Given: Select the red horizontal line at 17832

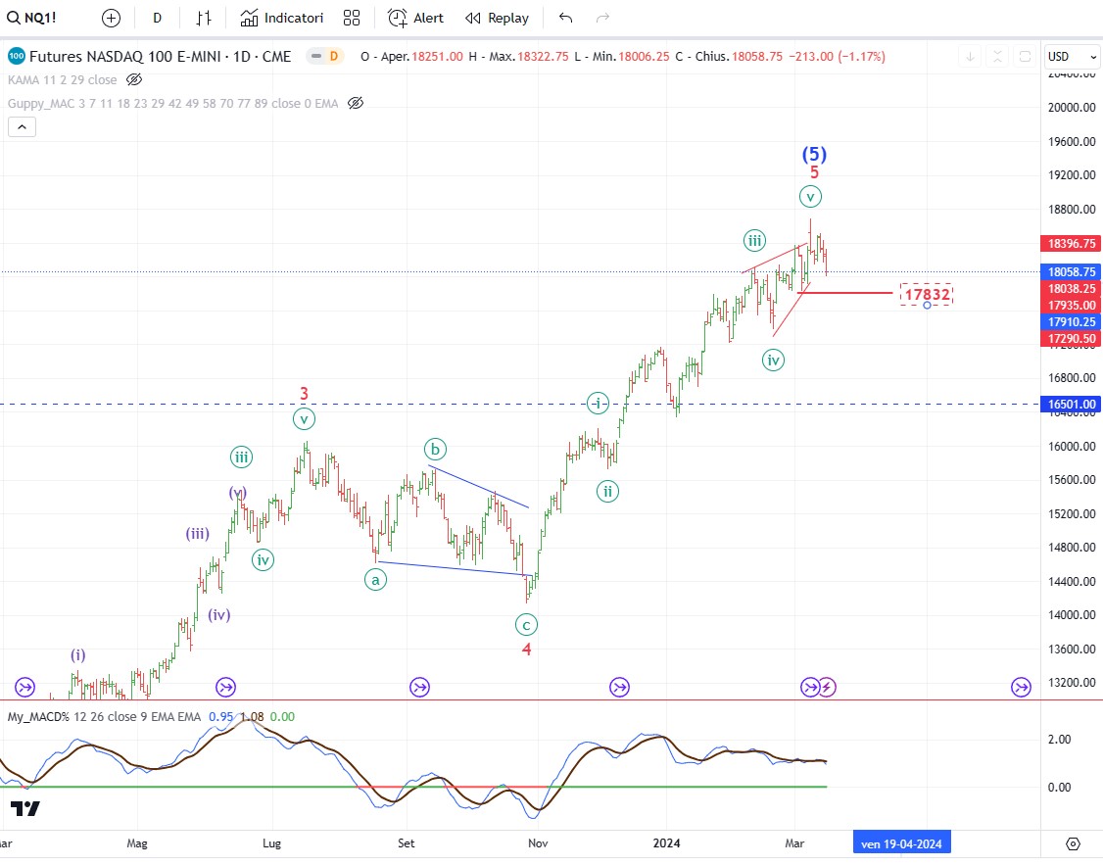Looking at the screenshot, I should coord(844,292).
